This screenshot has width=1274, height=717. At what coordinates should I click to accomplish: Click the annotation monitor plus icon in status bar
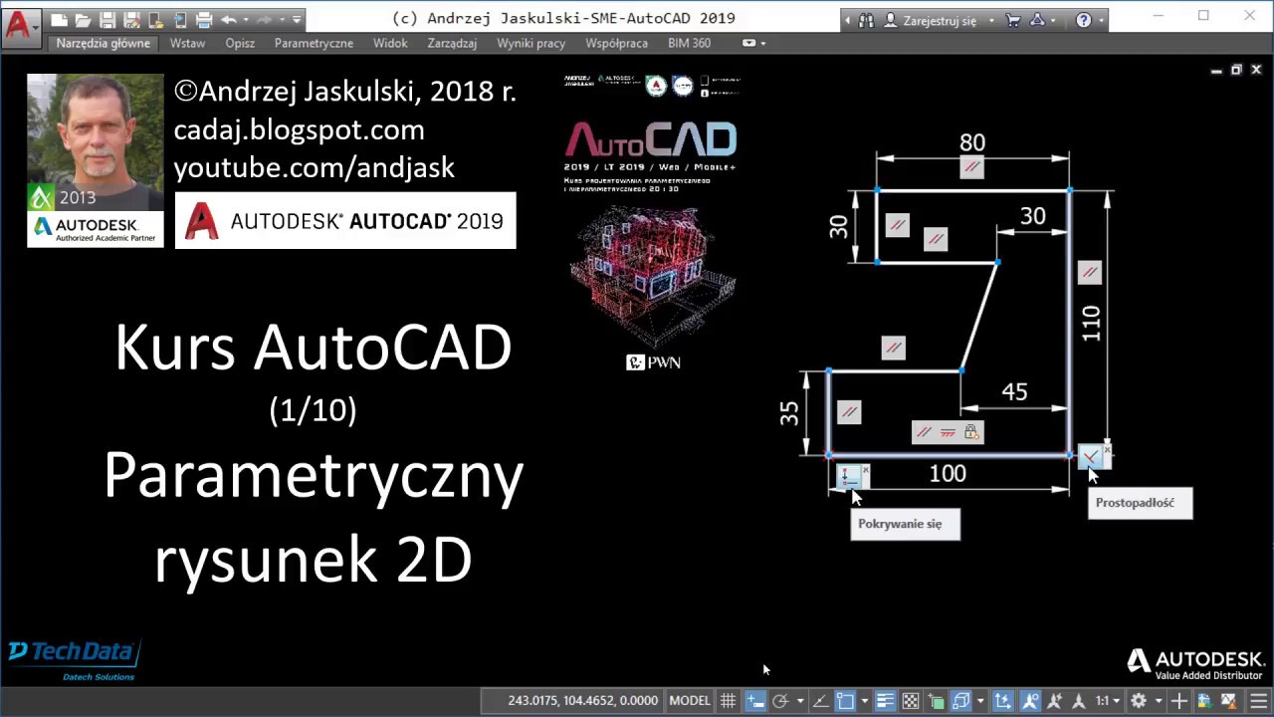tap(1179, 701)
